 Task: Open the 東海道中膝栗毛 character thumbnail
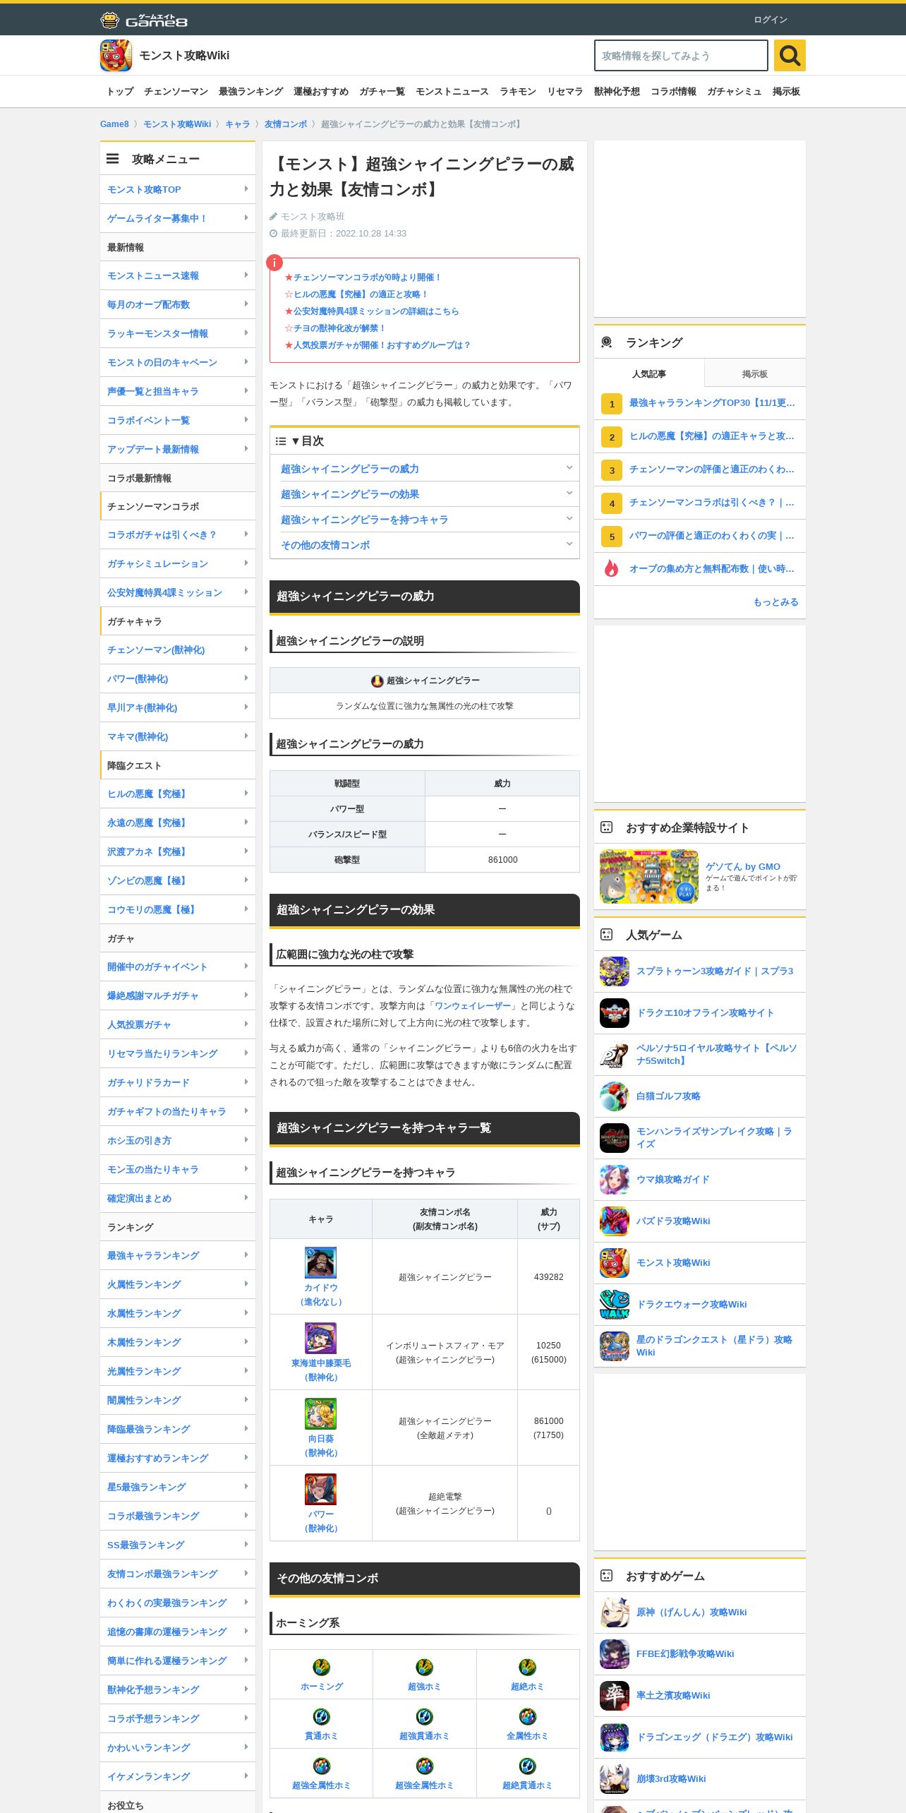(320, 1338)
